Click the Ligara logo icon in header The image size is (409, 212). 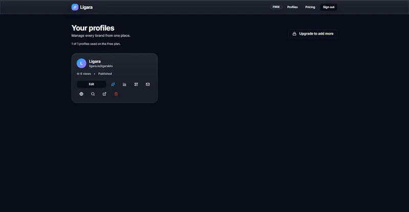point(75,7)
